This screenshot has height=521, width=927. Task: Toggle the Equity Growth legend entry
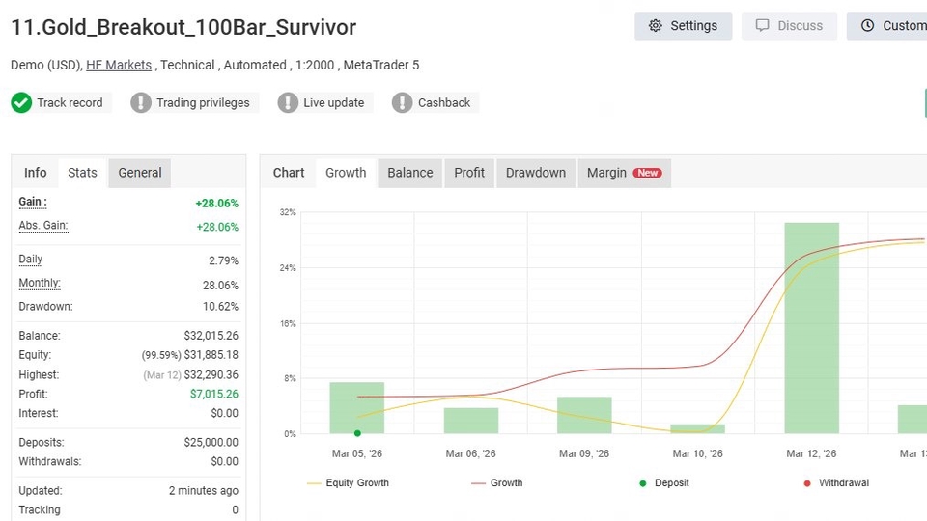[348, 482]
